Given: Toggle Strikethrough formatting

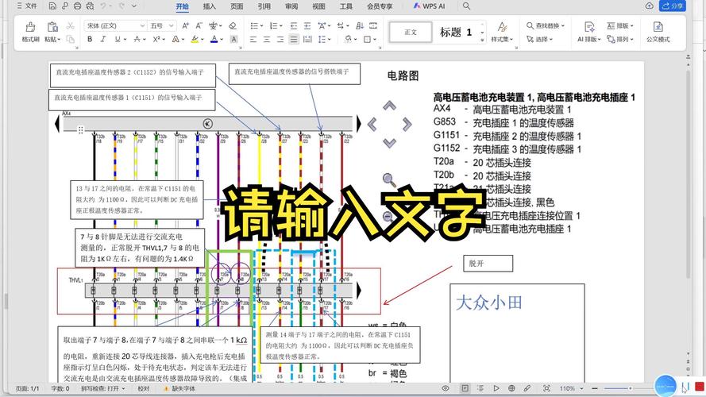Looking at the screenshot, I should tap(137, 39).
